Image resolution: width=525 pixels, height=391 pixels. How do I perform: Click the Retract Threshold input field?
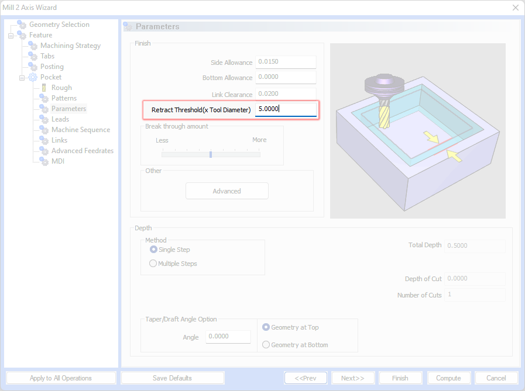pyautogui.click(x=286, y=109)
